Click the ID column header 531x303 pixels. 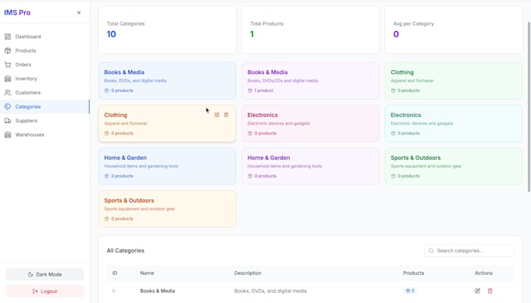115,273
